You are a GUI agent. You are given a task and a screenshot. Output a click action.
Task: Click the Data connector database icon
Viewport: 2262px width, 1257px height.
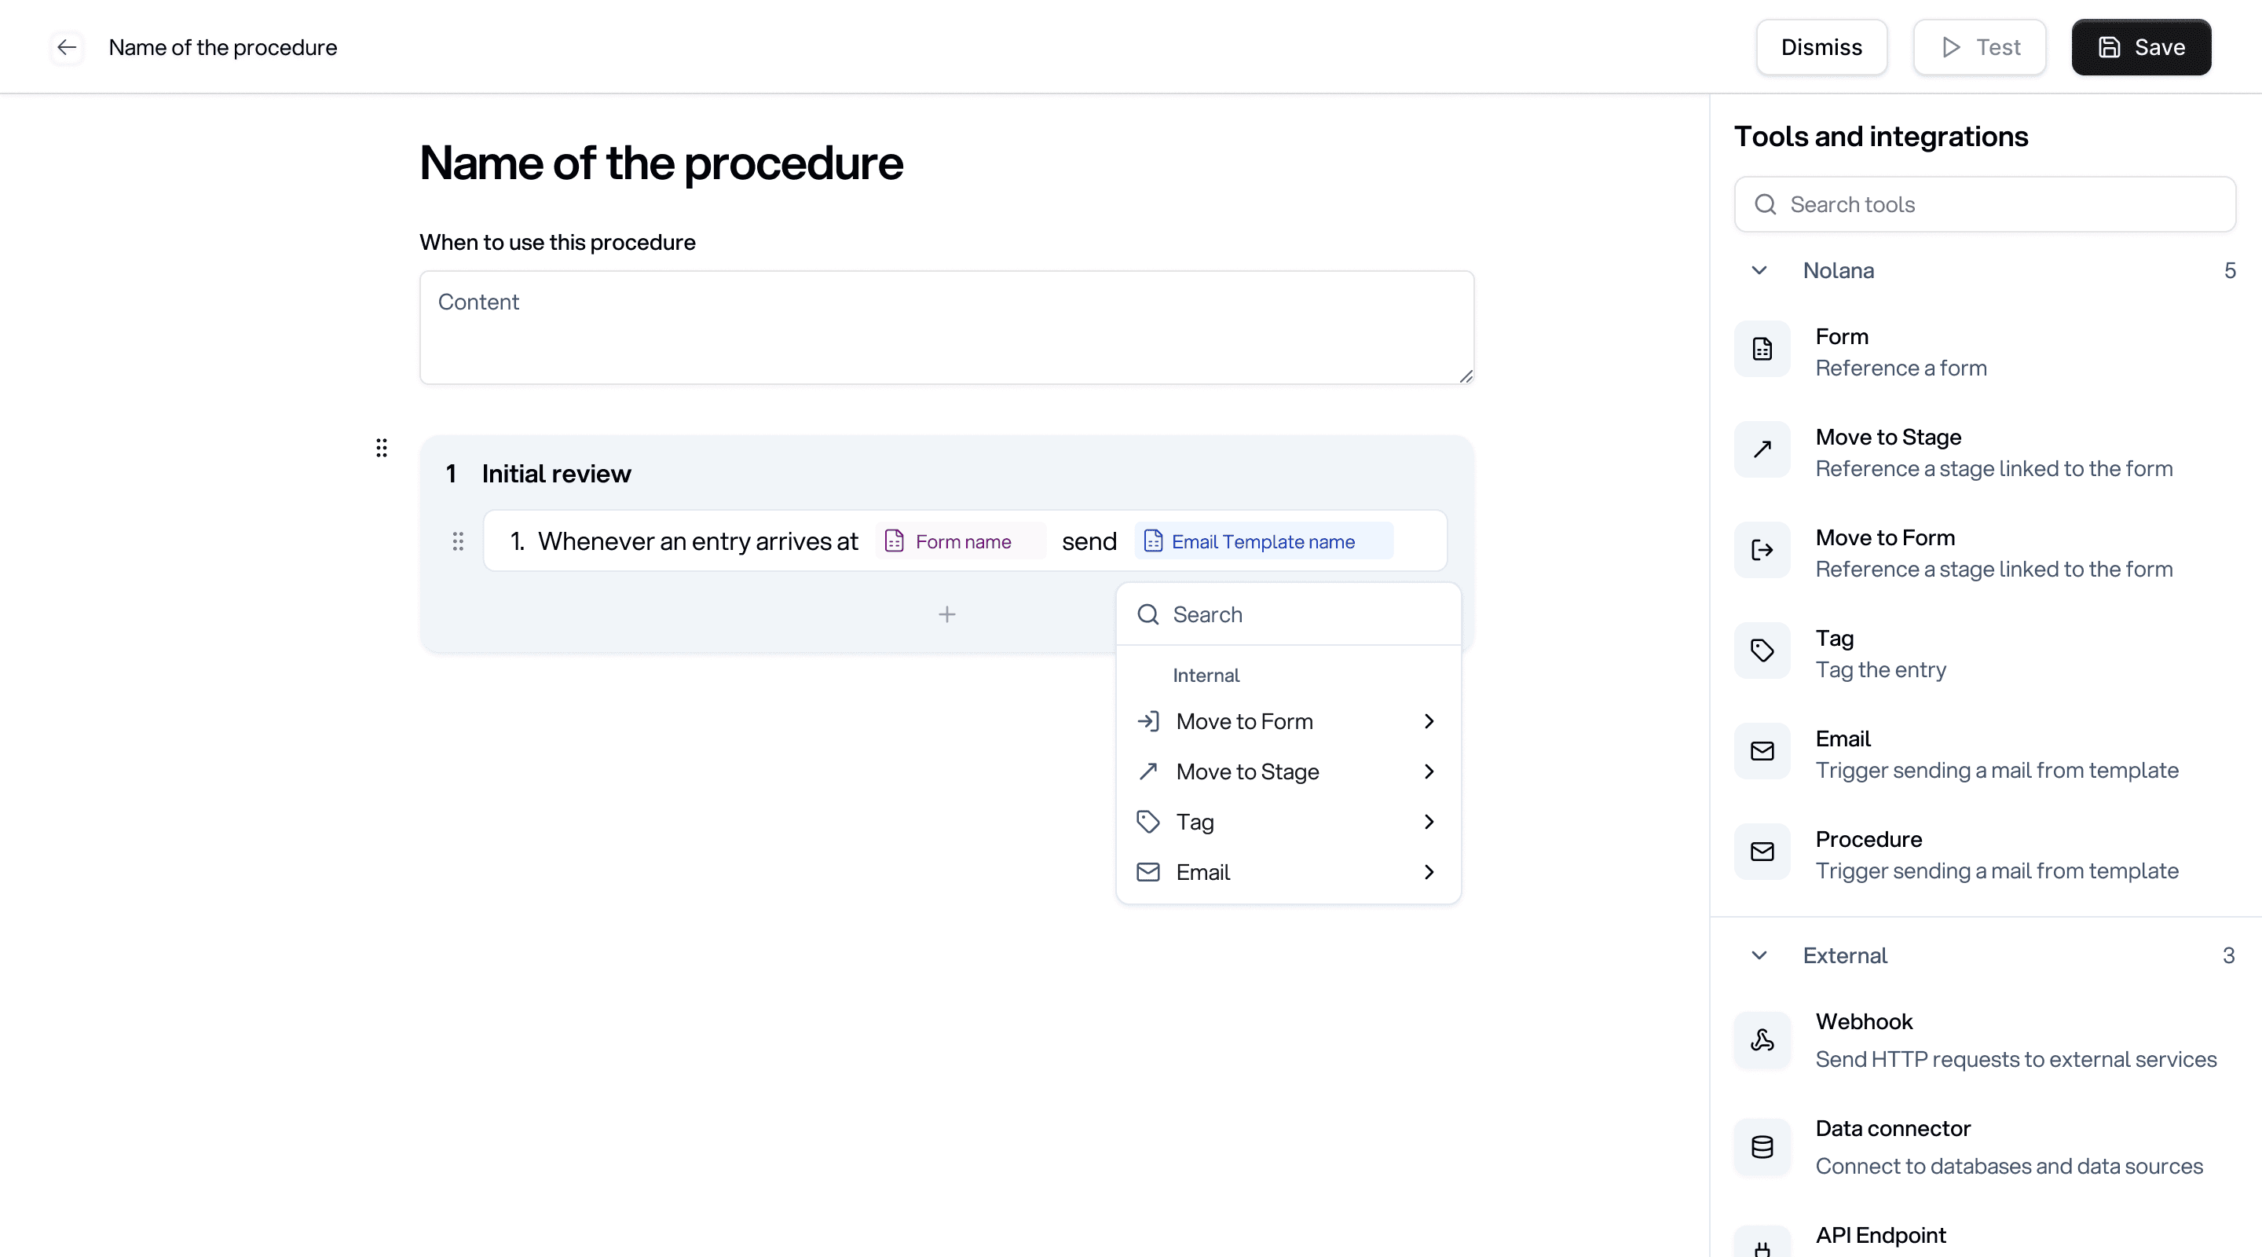coord(1762,1146)
